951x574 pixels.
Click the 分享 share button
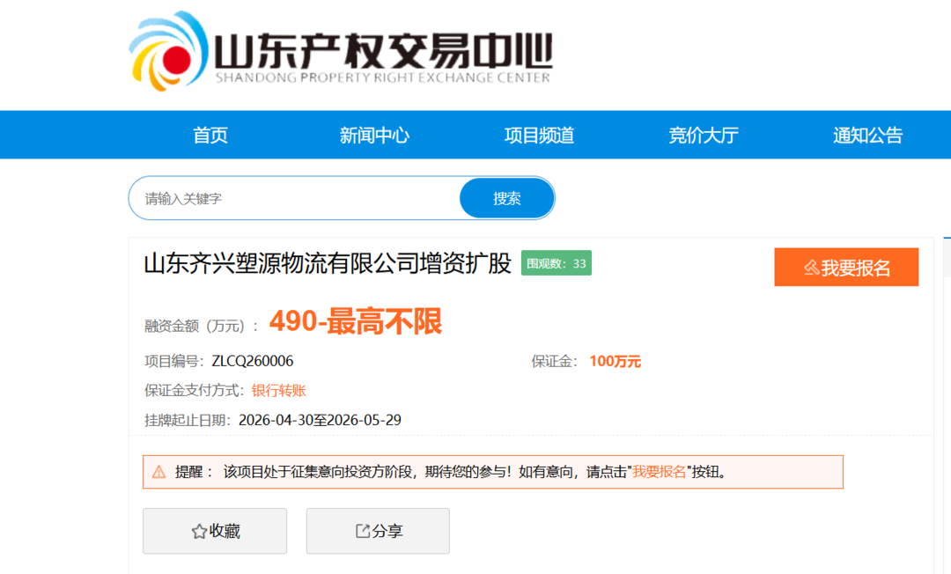tap(378, 531)
